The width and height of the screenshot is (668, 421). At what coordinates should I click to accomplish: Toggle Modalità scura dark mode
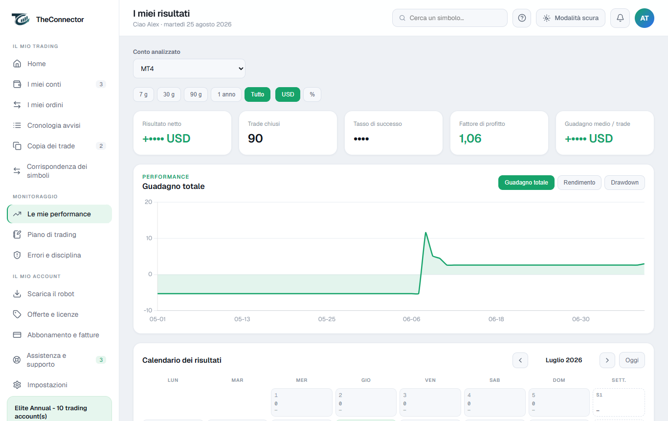tap(571, 18)
